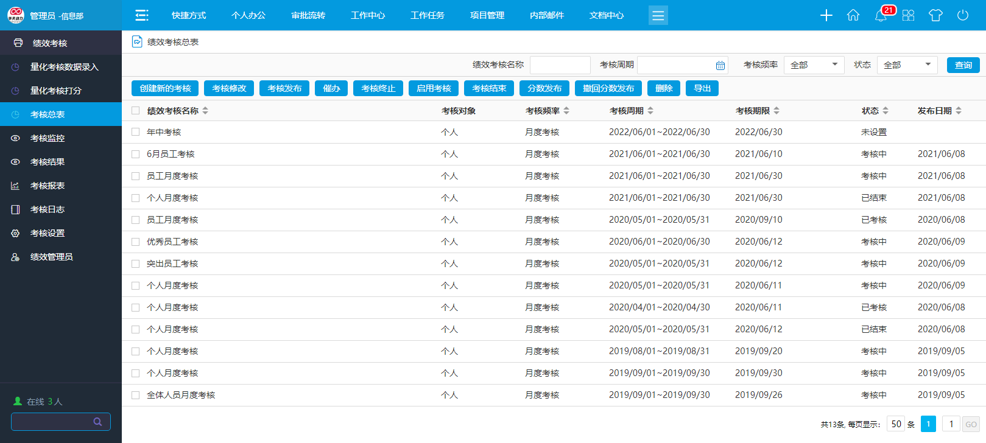Viewport: 986px width, 443px height.
Task: Open the 工作中心 top menu
Action: 368,15
